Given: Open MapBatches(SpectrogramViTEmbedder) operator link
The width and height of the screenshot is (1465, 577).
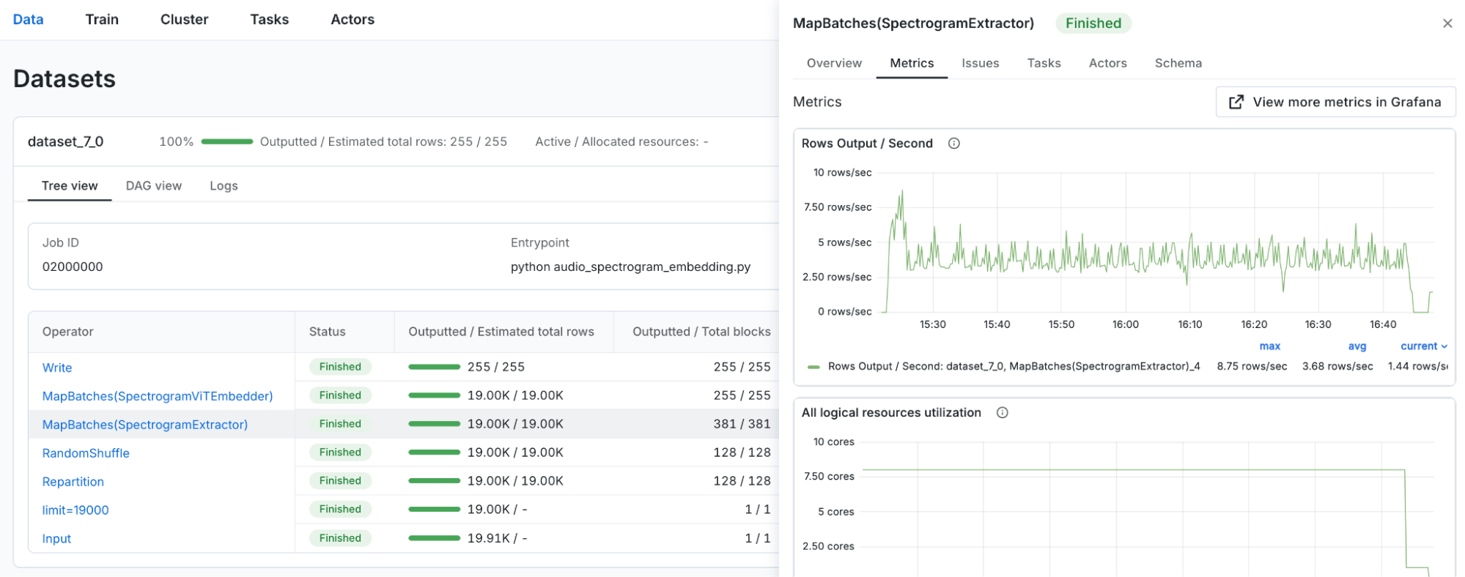Looking at the screenshot, I should tap(158, 396).
